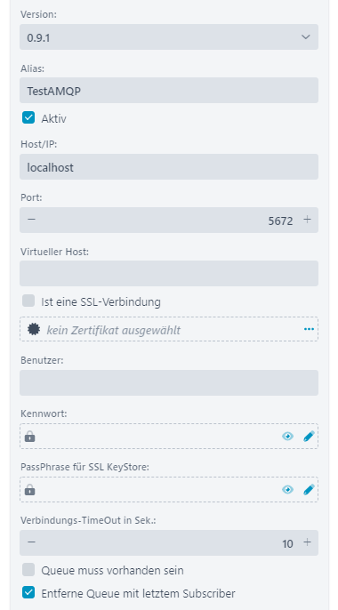
Task: Click the Alias field containing TestAMQP
Action: tap(169, 91)
